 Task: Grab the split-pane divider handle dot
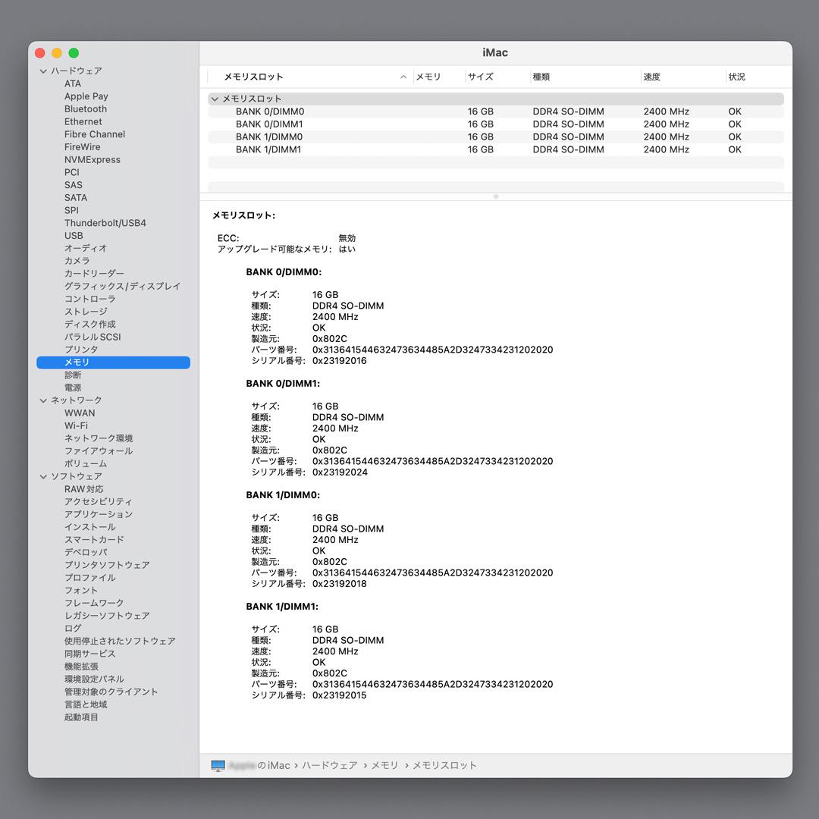496,197
